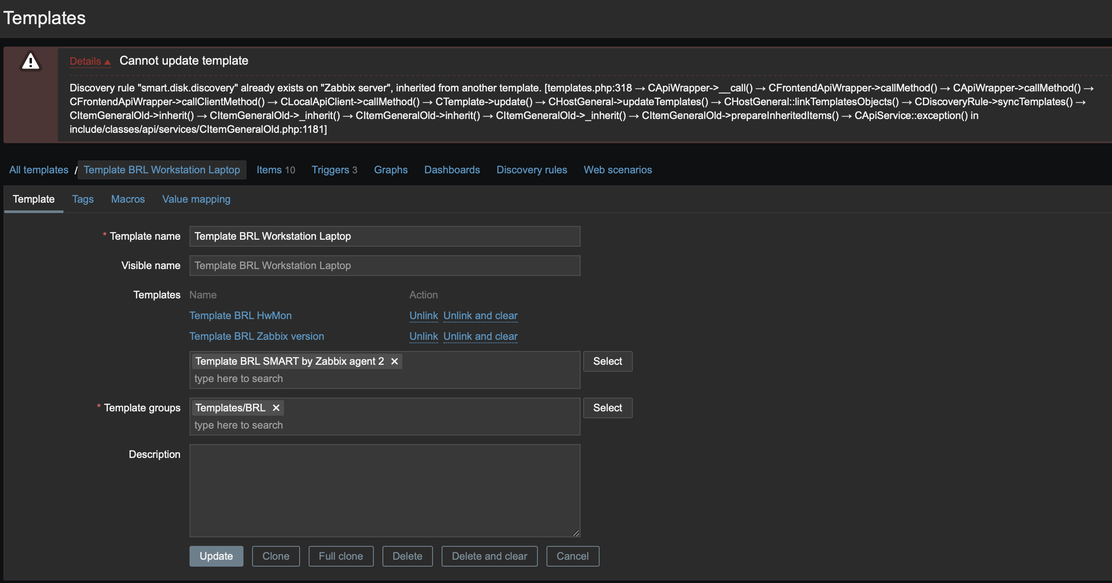The height and width of the screenshot is (583, 1112).
Task: Click into the Description text area
Action: (385, 491)
